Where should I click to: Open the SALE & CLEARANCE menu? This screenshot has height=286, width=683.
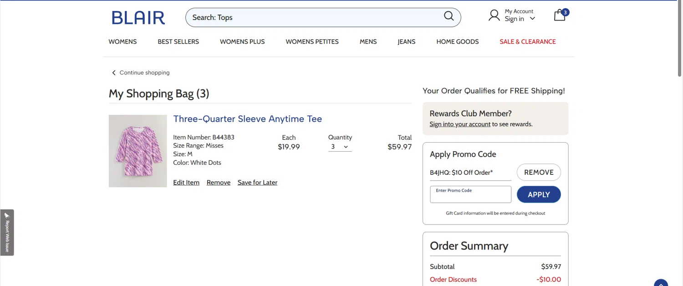(x=527, y=41)
